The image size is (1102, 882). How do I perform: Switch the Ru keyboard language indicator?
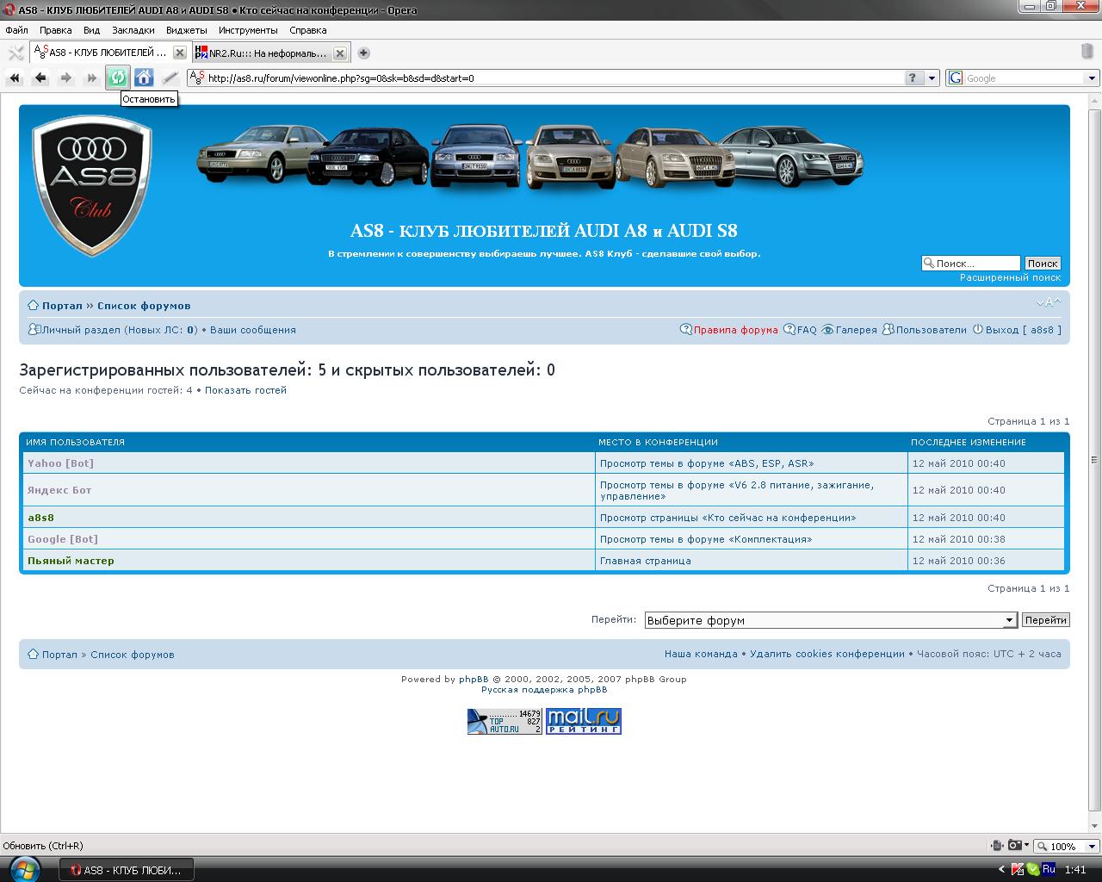click(1049, 869)
